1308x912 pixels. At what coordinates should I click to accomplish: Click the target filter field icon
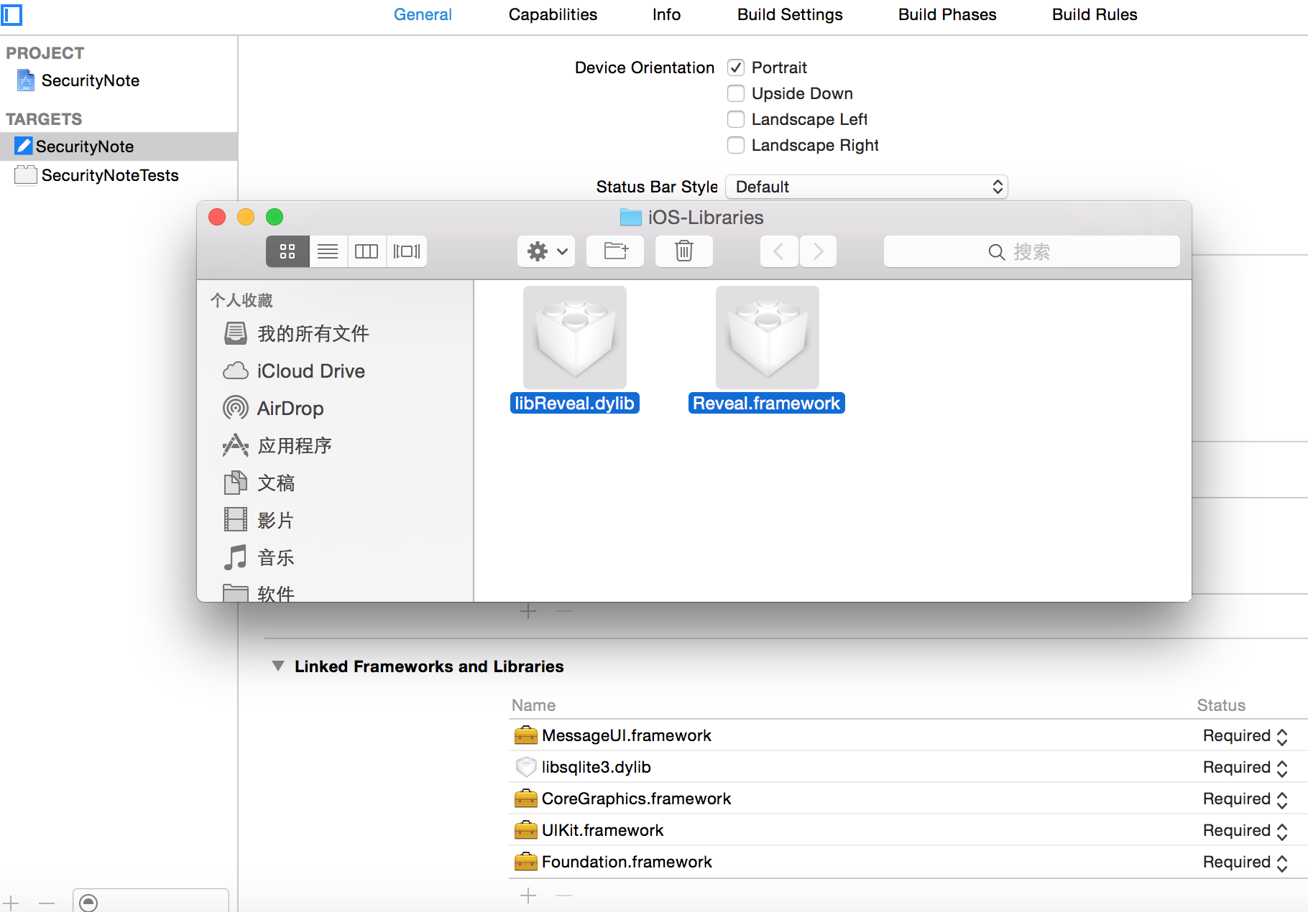(88, 902)
